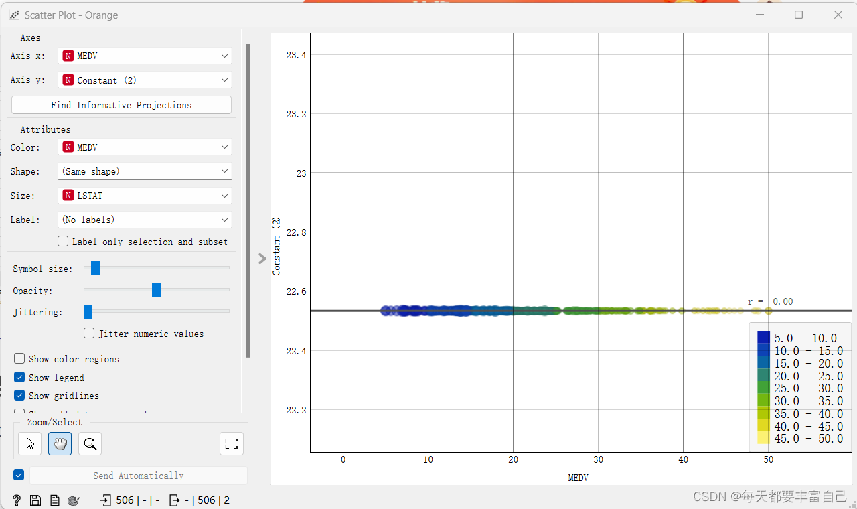Activate the arrow select tool

30,443
